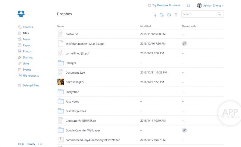Open Google Calender Wallpaper folder name
Image resolution: width=241 pixels, height=147 pixels.
click(x=83, y=130)
